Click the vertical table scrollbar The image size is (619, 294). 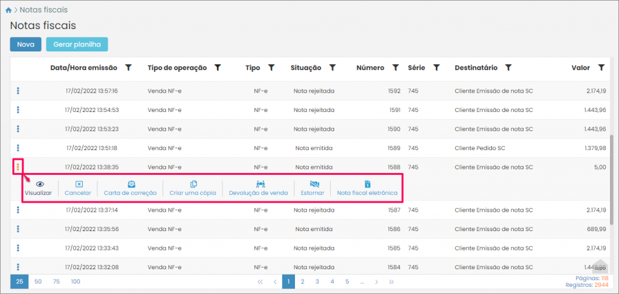[x=612, y=169]
